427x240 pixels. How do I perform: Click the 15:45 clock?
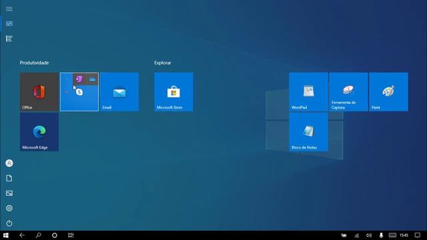(x=404, y=235)
